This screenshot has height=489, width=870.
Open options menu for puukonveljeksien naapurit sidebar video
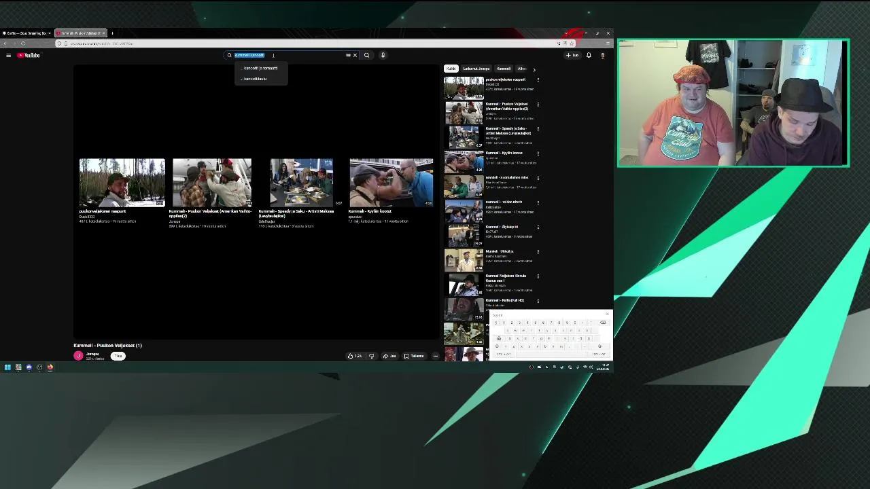[x=538, y=80]
